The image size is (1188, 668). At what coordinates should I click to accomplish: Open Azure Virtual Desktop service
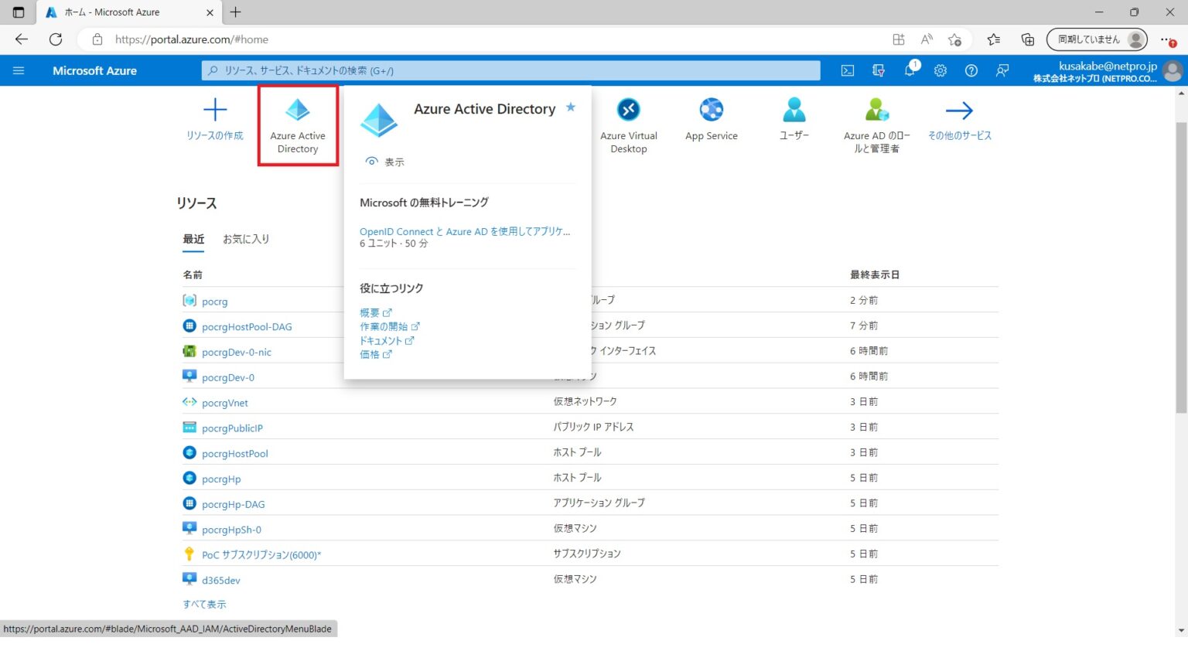[628, 124]
